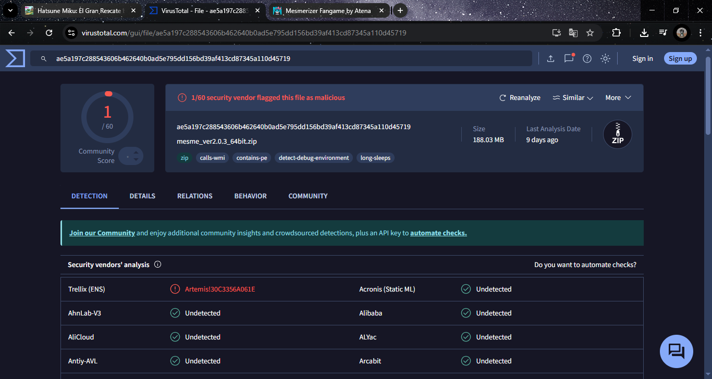This screenshot has width=712, height=379.
Task: Click the VirusTotal hash search field
Action: [281, 59]
